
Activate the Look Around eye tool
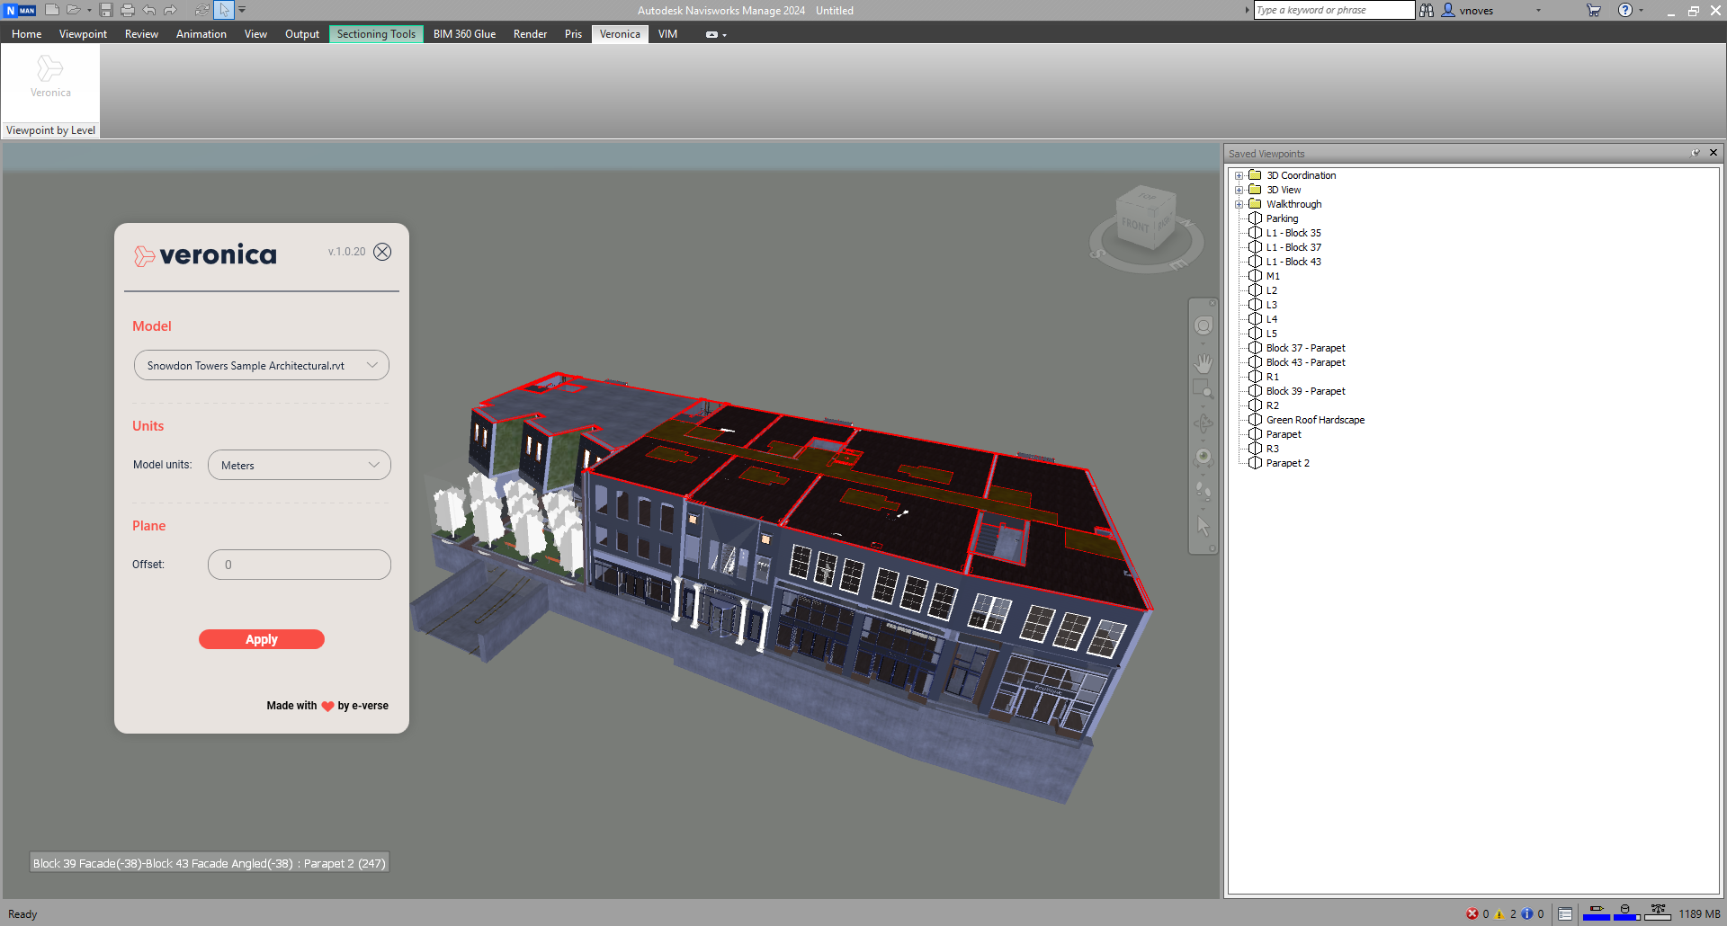1203,457
